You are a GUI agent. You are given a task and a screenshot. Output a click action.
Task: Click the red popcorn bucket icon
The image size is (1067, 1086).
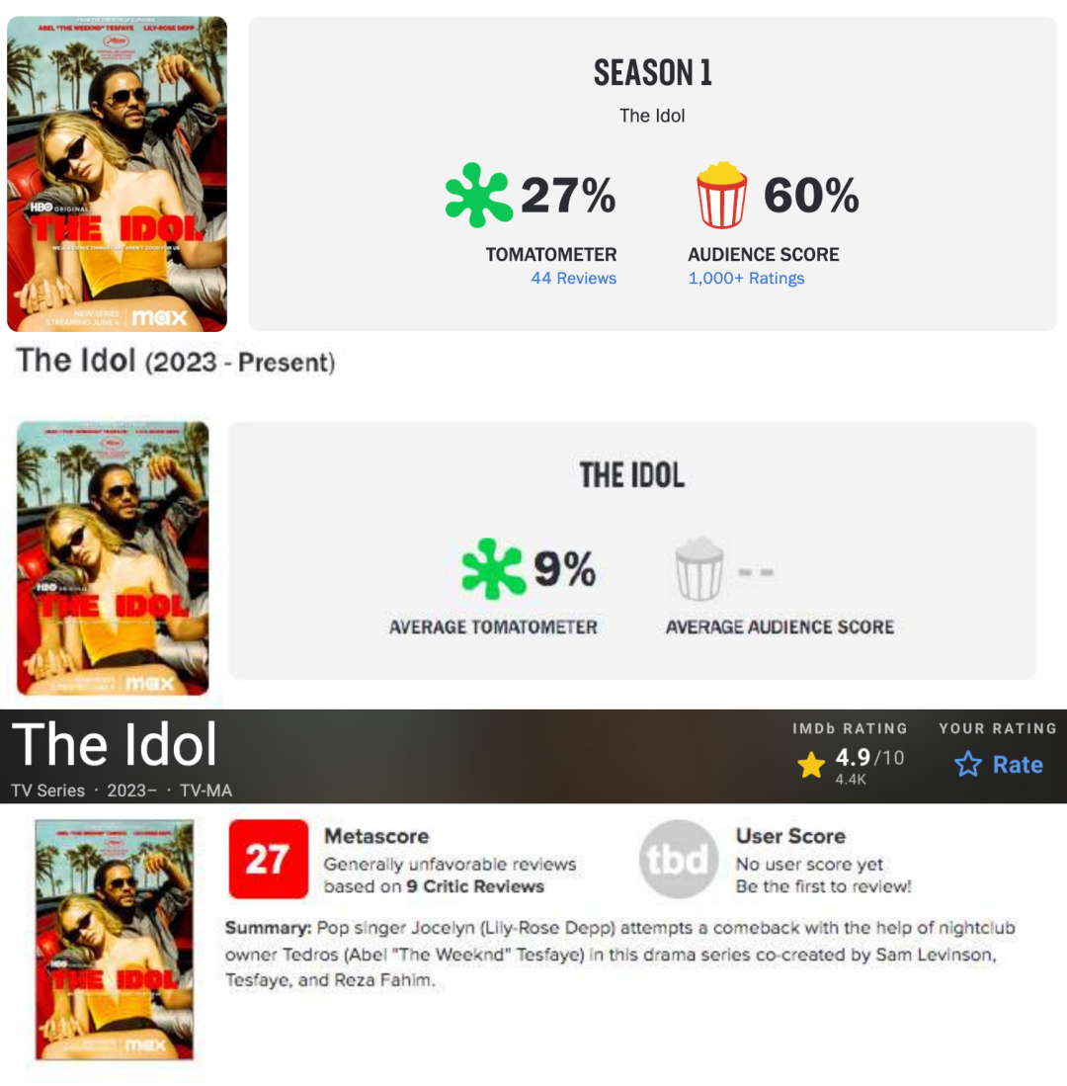pyautogui.click(x=721, y=196)
